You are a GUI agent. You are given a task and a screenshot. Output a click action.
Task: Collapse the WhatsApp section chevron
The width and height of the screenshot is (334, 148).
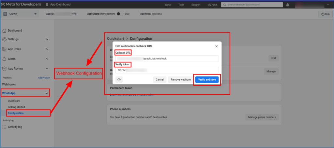[x=47, y=93]
